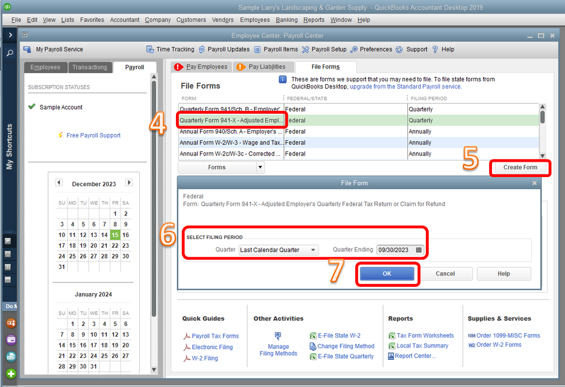Click the teal printer icon in sidebar
The width and height of the screenshot is (565, 387).
(x=11, y=356)
